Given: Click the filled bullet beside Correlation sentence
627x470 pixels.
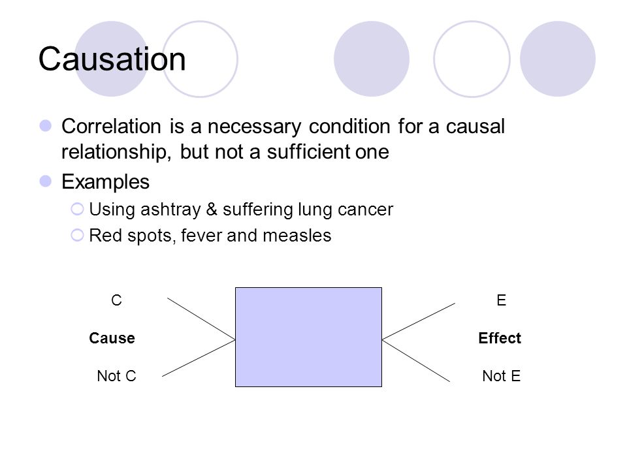Looking at the screenshot, I should [46, 125].
